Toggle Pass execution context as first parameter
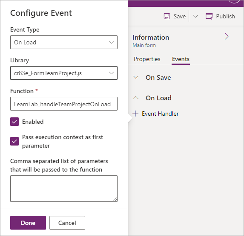The height and width of the screenshot is (236, 244). tap(14, 141)
